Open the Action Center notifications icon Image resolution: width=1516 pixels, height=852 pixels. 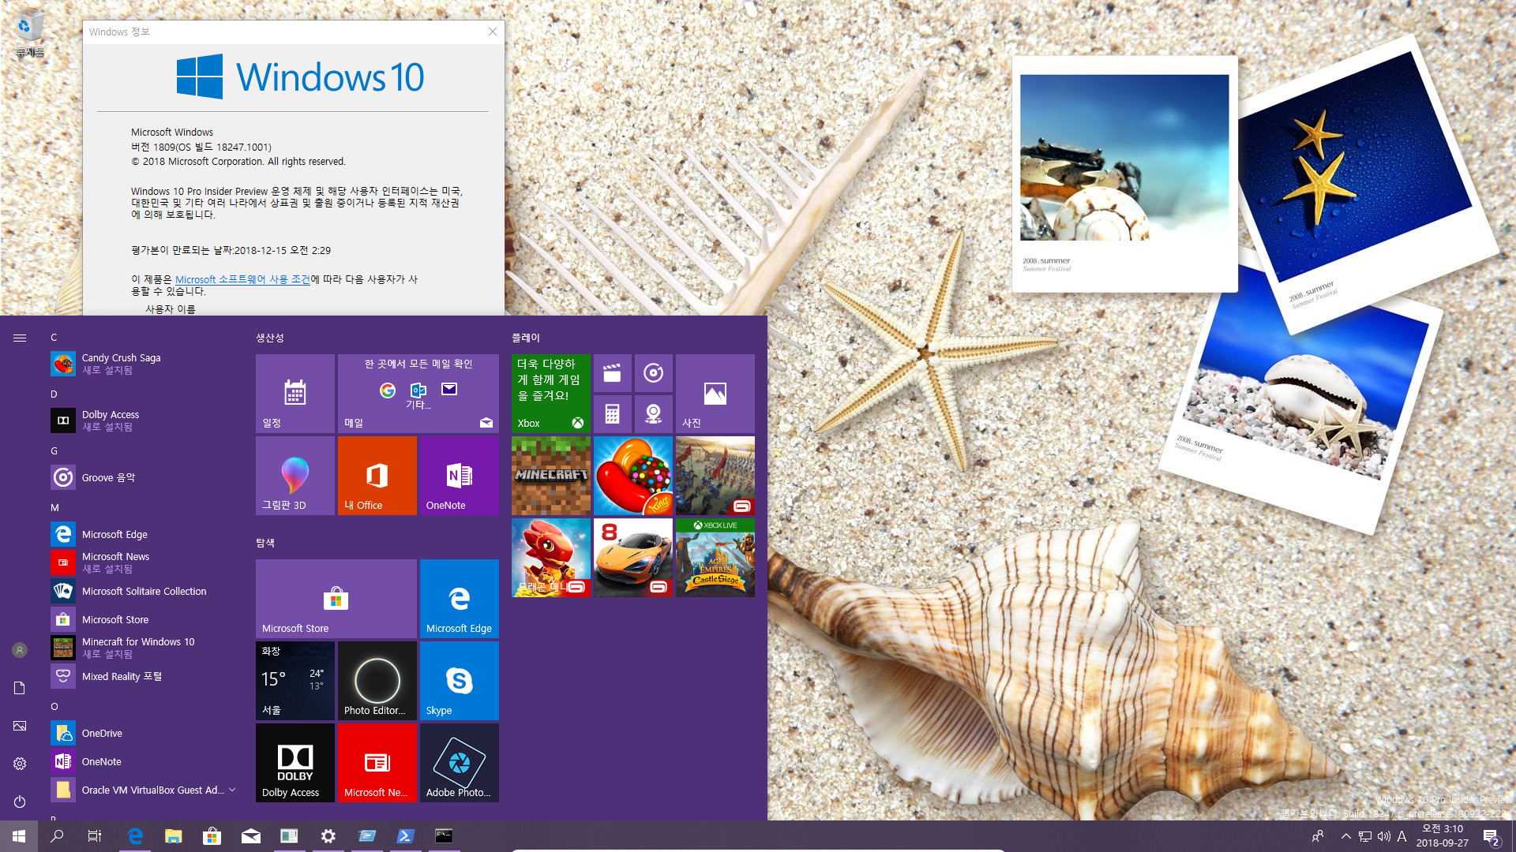click(1492, 837)
